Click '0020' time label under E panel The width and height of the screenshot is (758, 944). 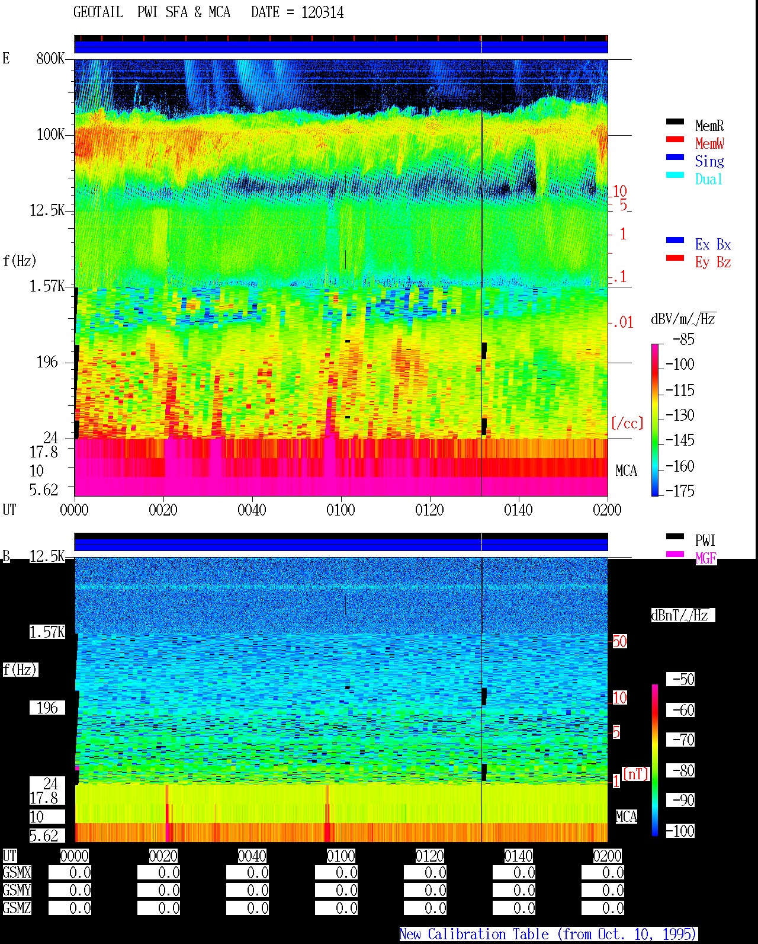(x=163, y=510)
